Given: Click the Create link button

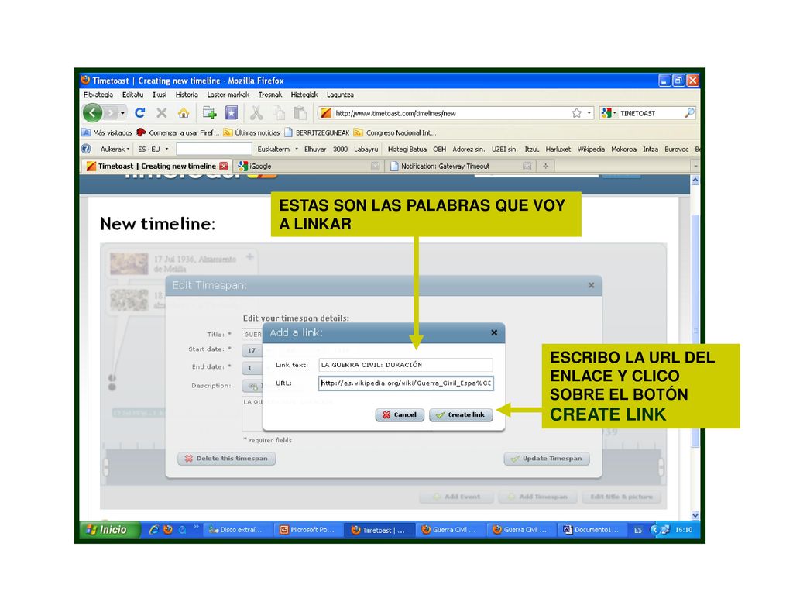Looking at the screenshot, I should click(x=461, y=415).
